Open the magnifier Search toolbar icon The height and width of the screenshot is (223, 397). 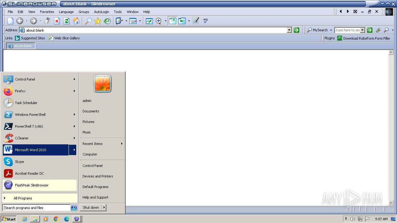88,21
